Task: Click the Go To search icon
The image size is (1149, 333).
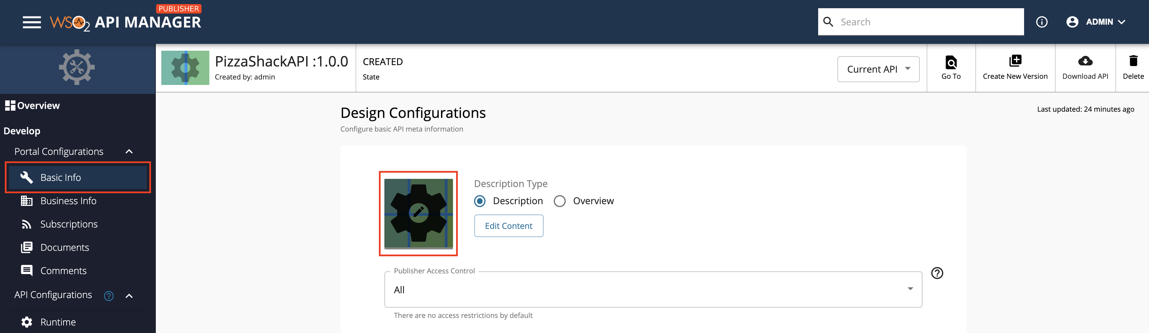Action: 951,62
